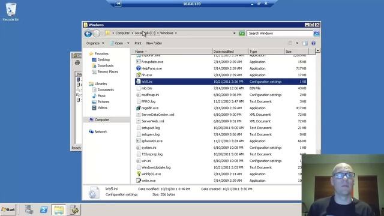
Task: Click the Computer breadcrumb segment
Action: point(122,33)
